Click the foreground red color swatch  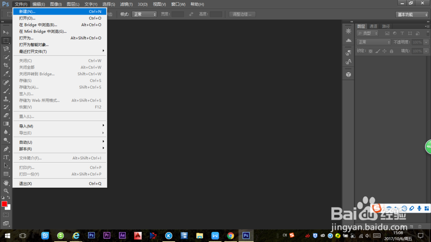click(4, 204)
